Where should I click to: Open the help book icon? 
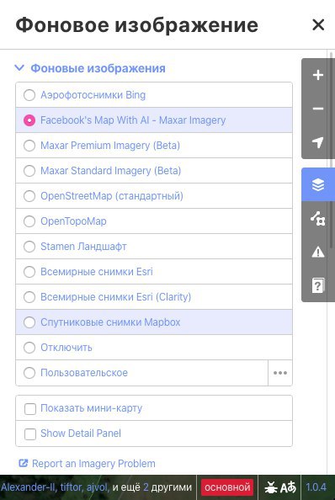coord(318,285)
